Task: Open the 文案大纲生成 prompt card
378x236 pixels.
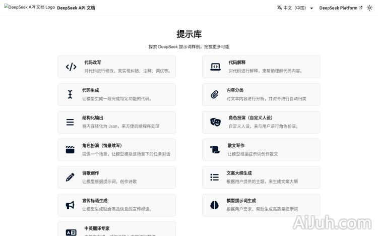Action: tap(261, 178)
